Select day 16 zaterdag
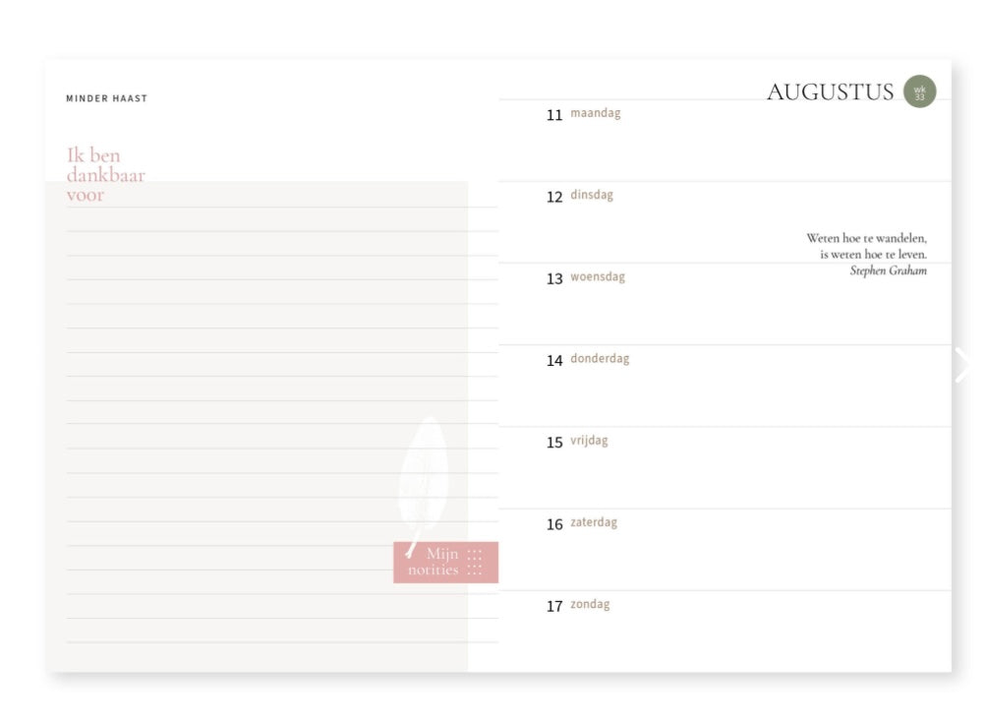986x721 pixels. (x=582, y=523)
